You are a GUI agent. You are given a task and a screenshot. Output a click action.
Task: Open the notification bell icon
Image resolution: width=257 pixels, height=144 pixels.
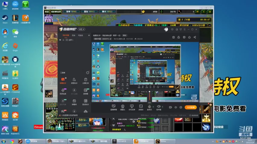(x=189, y=37)
